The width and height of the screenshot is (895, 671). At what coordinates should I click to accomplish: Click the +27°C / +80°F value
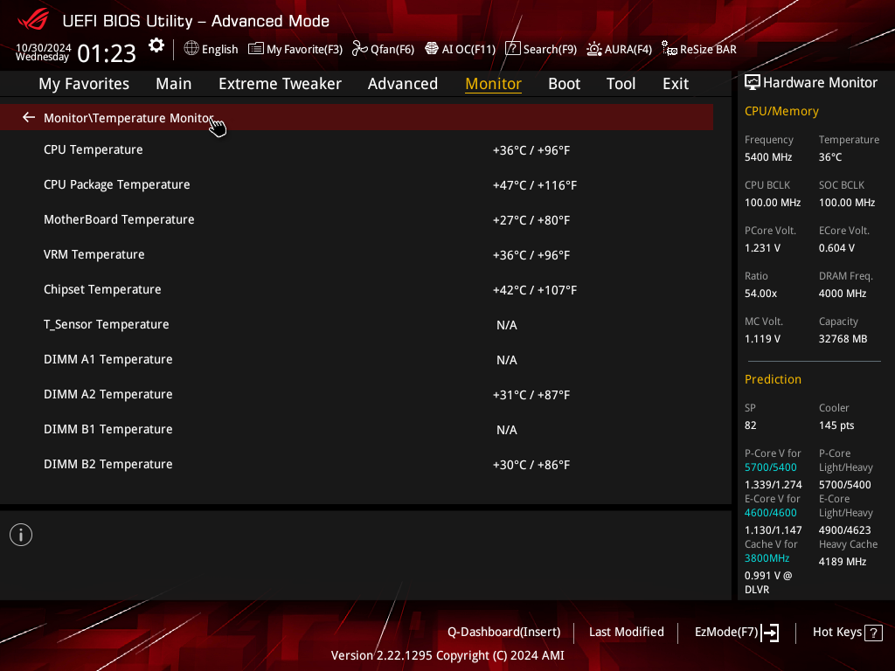[x=531, y=220]
